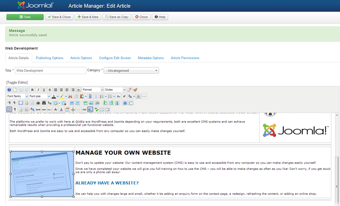Apply italic formatting
Screen dimensions: 340x206
click(x=38, y=90)
